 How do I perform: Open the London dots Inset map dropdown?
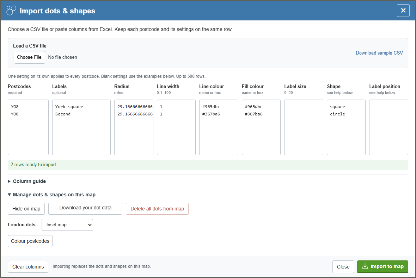tap(67, 225)
